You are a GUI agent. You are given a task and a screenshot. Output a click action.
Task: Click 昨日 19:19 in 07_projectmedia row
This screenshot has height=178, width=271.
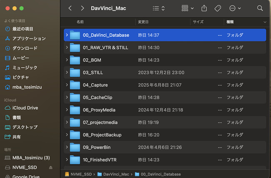pos(148,122)
